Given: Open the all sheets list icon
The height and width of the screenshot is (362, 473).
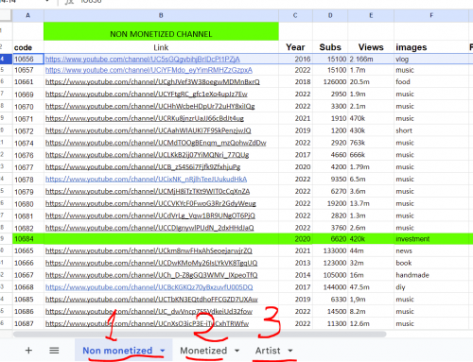Looking at the screenshot, I should (54, 351).
